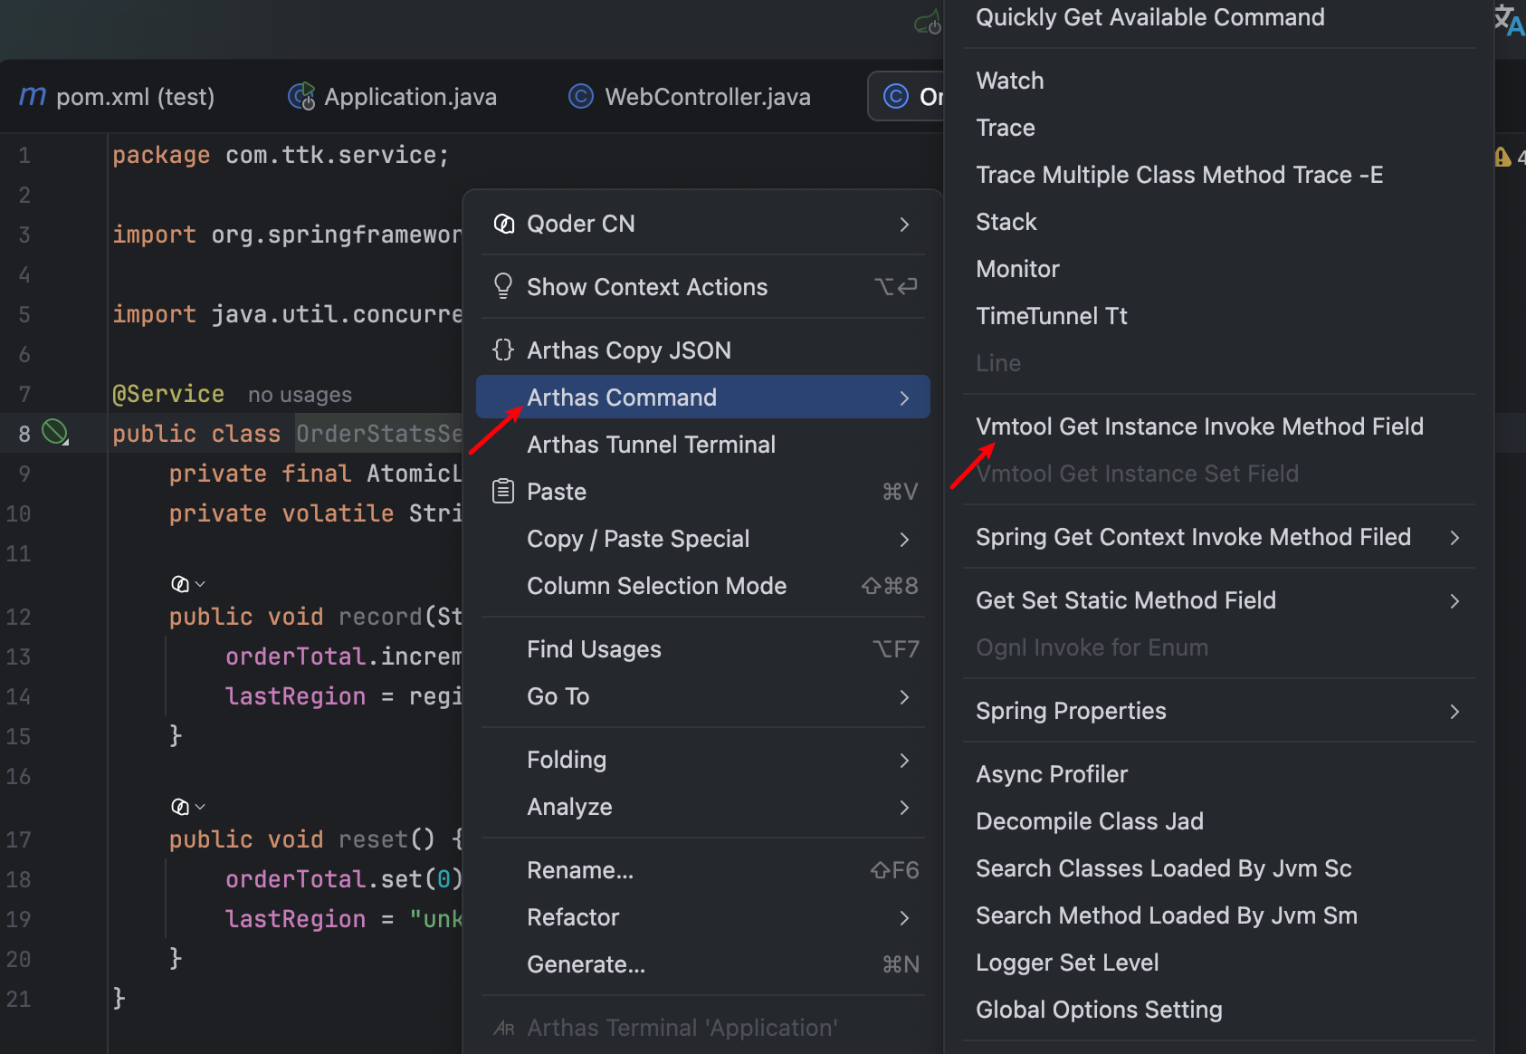Image resolution: width=1526 pixels, height=1054 pixels.
Task: Switch to WebController.java tab
Action: (x=689, y=96)
